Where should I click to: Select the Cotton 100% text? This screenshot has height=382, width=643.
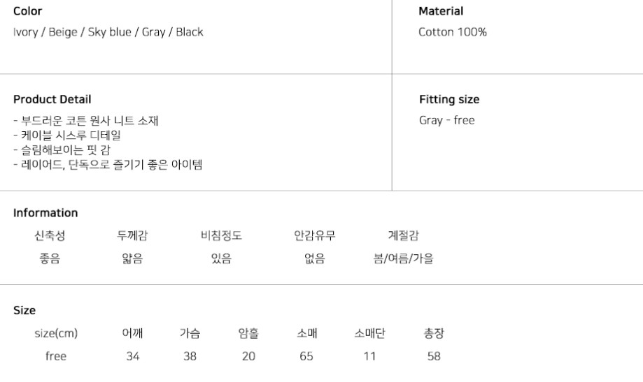click(452, 32)
